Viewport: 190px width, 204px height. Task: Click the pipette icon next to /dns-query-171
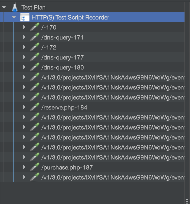point(35,37)
